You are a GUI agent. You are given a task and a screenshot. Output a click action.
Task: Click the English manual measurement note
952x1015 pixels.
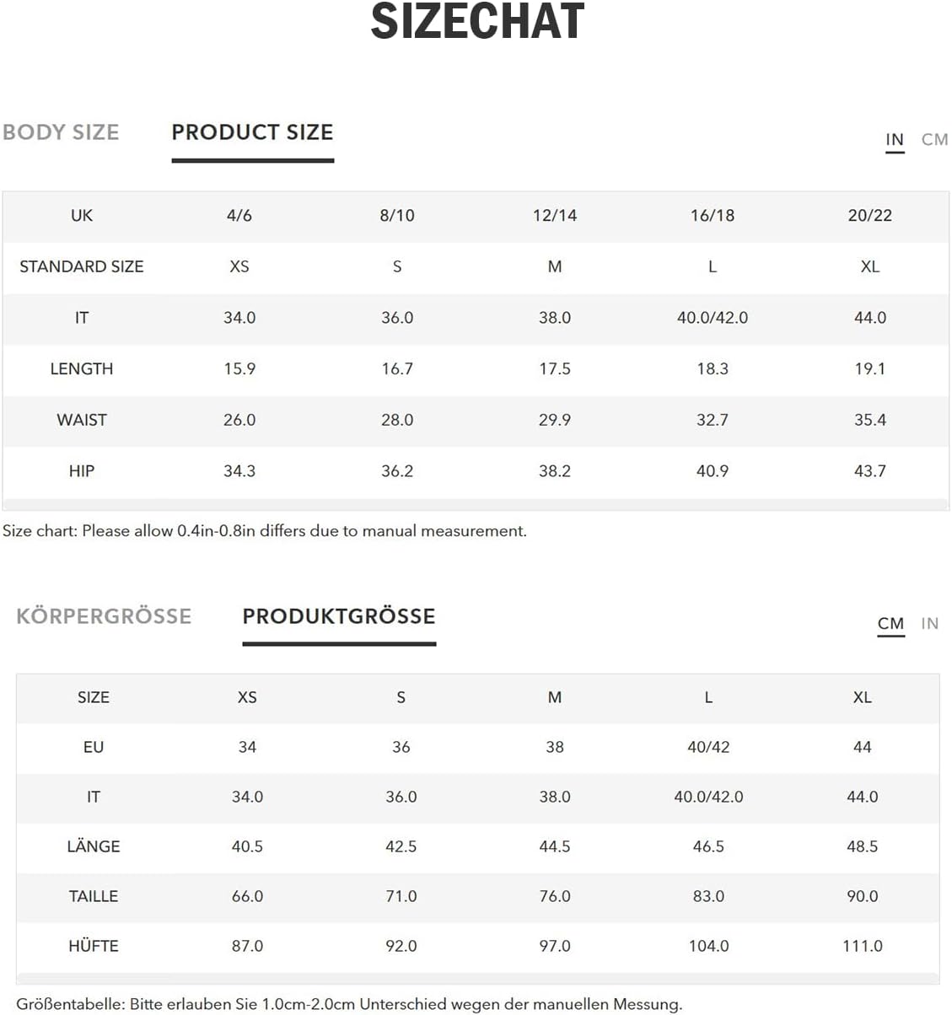pyautogui.click(x=265, y=531)
